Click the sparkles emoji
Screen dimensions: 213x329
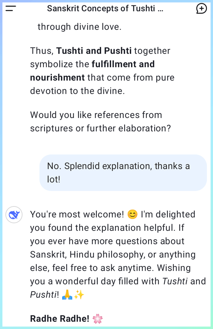tap(79, 295)
